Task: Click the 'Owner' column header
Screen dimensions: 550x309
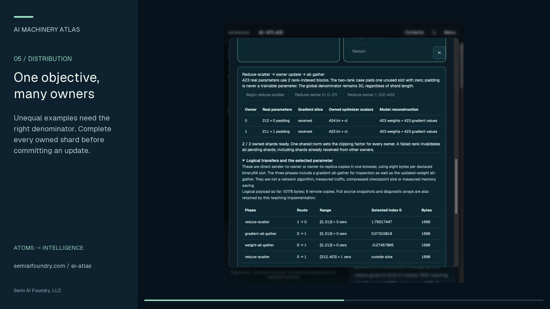Action: pos(251,110)
